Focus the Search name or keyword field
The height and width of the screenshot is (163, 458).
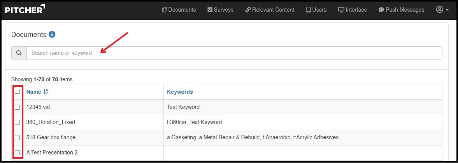coord(233,53)
